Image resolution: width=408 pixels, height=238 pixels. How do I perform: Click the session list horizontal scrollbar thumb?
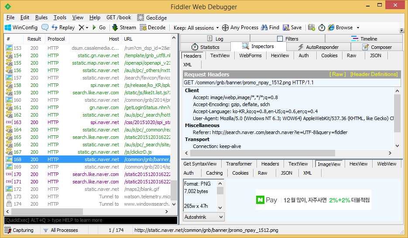[x=47, y=211]
